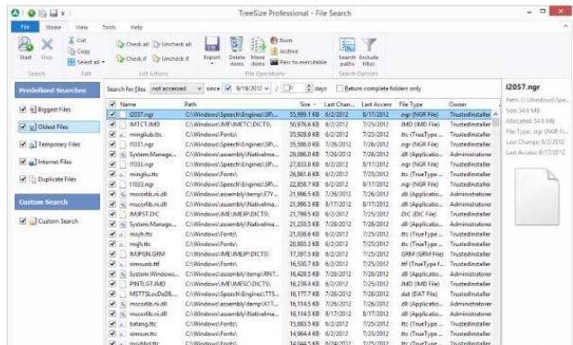Toggle the Oldest Files search checkbox
This screenshot has height=345, width=573.
click(x=23, y=127)
